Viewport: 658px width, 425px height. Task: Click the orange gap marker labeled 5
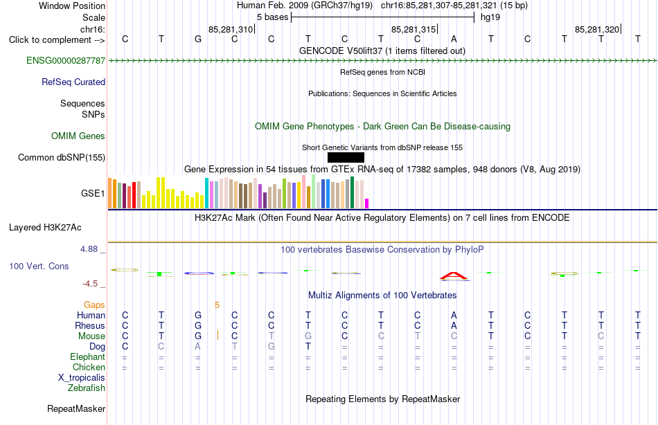click(x=217, y=305)
